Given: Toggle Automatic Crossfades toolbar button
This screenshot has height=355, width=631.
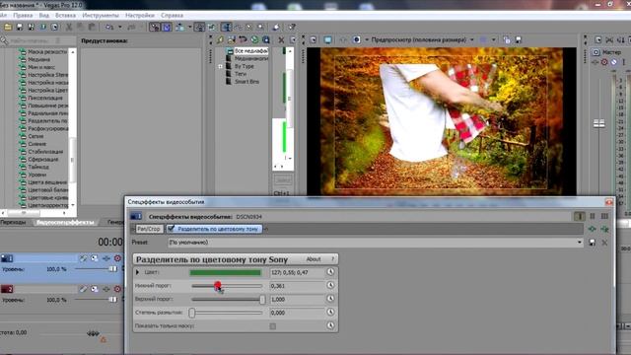Looking at the screenshot, I should (167, 27).
